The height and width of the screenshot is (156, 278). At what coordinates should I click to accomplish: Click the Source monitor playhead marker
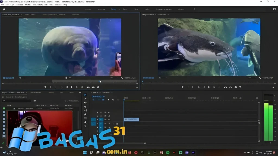pos(100,81)
